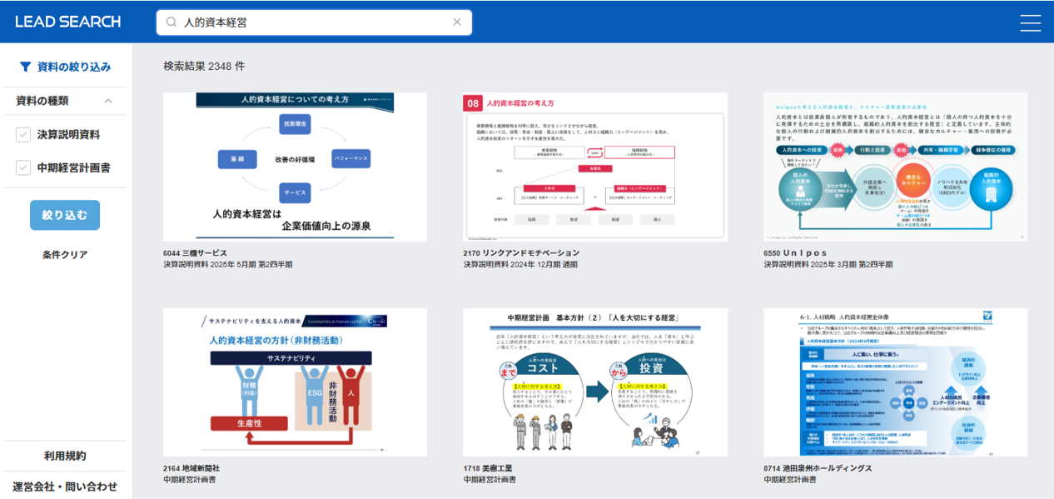The width and height of the screenshot is (1054, 499).
Task: Click 決算説明資料 2025年 5月期 第2四半期
Action: coord(228,265)
